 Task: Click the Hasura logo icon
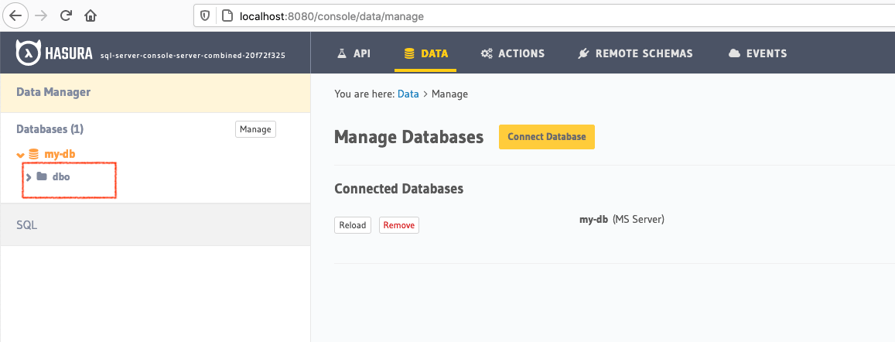(x=29, y=53)
